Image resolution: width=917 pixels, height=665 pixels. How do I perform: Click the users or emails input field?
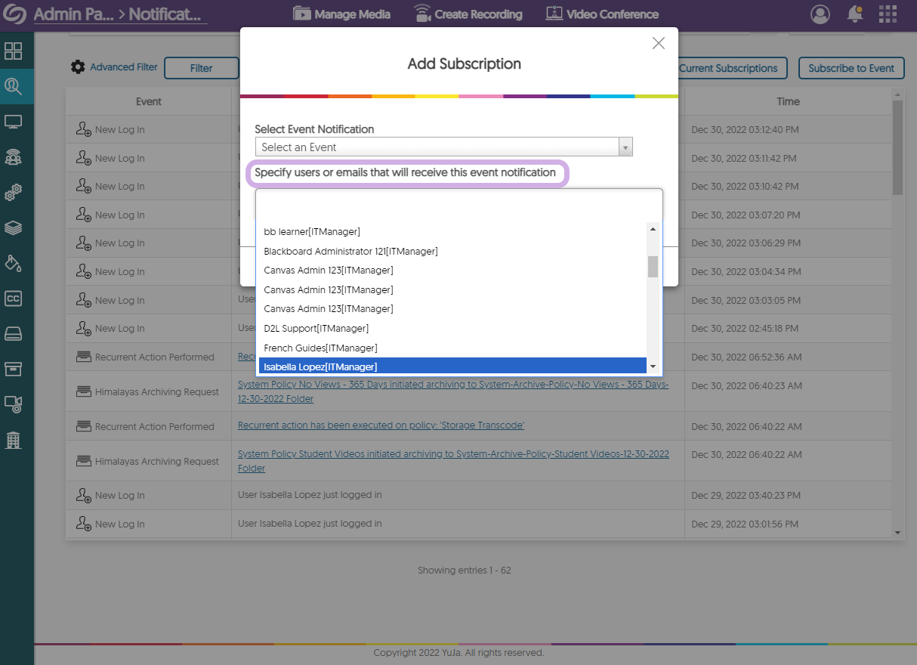(x=458, y=203)
